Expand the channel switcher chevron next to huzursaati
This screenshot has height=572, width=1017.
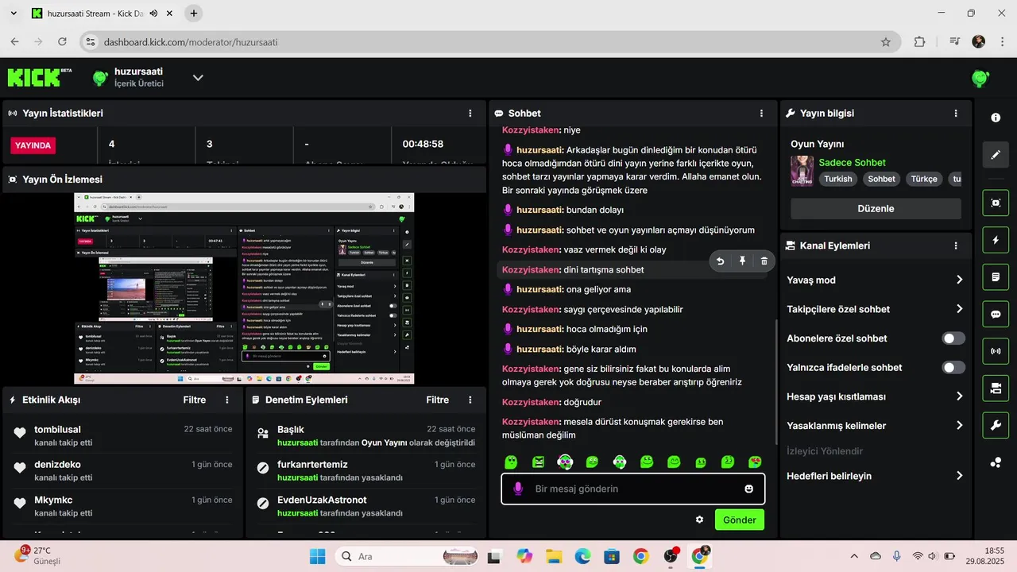pos(198,78)
